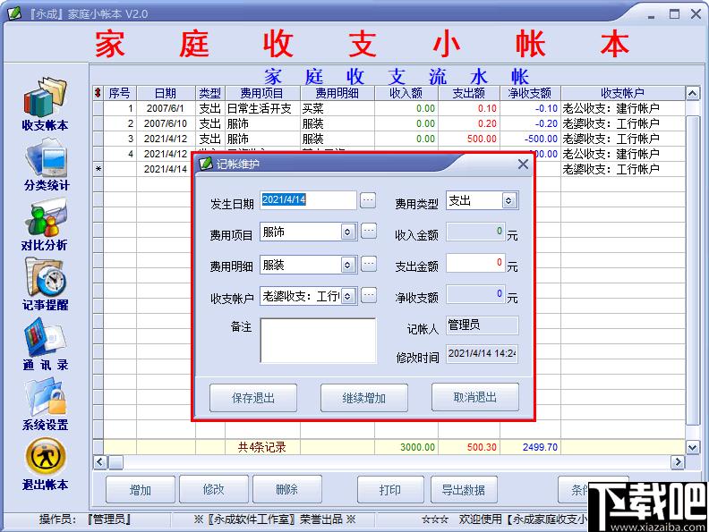Click the 导出数据 button
709x532 pixels.
point(464,490)
